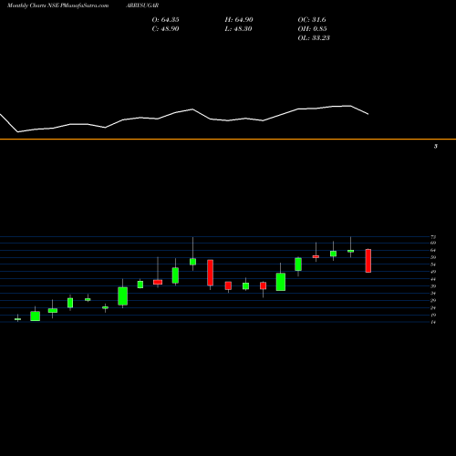
Task: Click the 'OH: 0.85' value
Action: tap(312, 29)
